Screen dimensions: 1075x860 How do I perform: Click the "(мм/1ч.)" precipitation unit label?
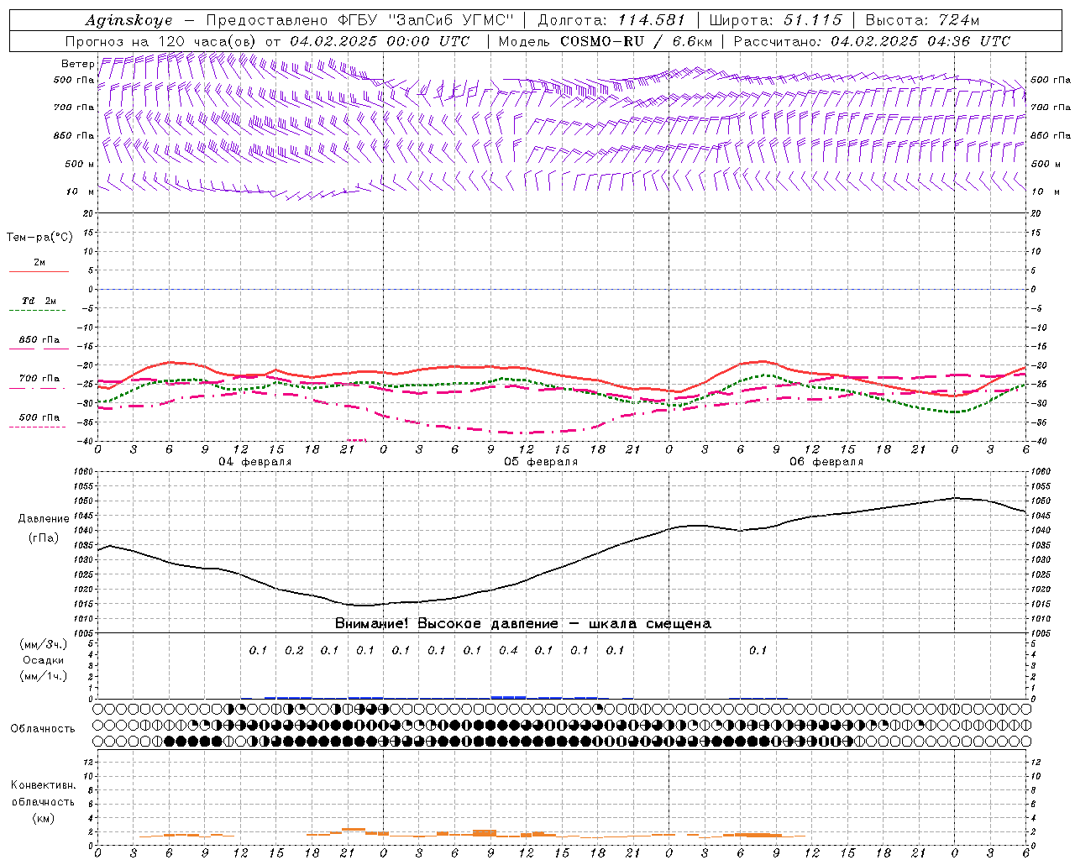pyautogui.click(x=44, y=676)
